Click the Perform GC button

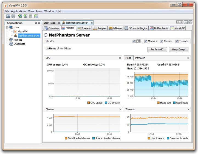[157, 49]
